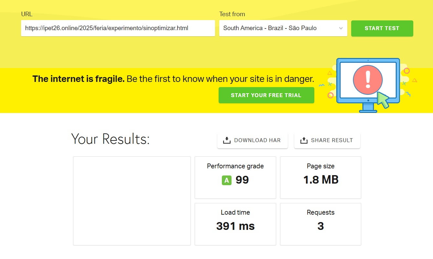Click the green cursor arrow illustration
This screenshot has width=433, height=259.
point(383,100)
